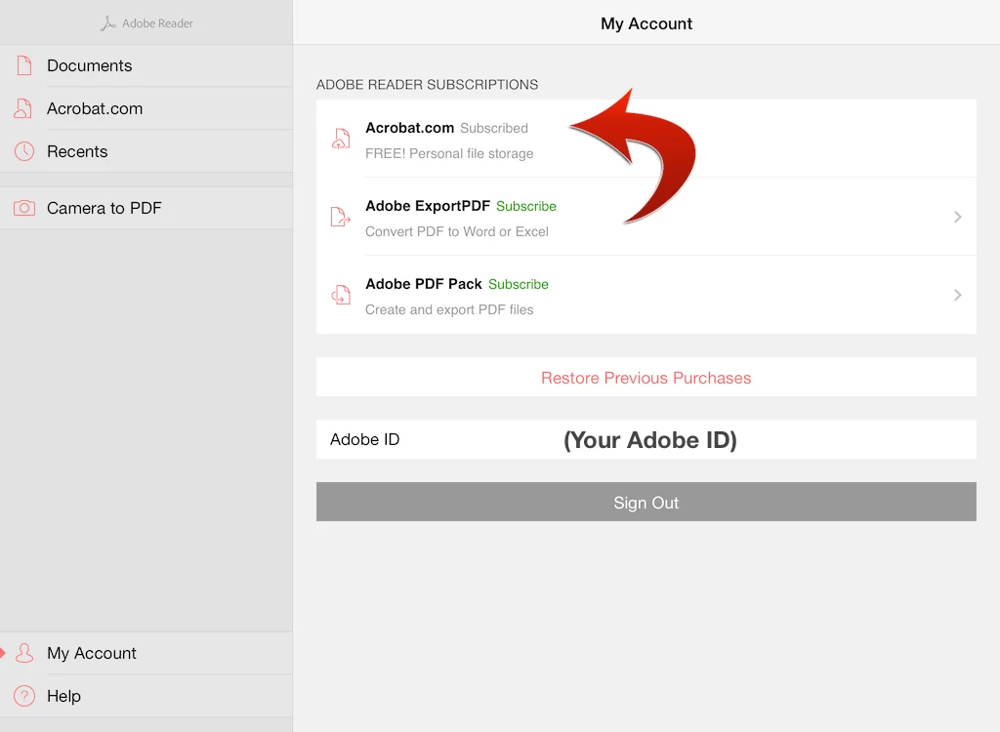Open Acrobat.com in the sidebar

[x=146, y=108]
